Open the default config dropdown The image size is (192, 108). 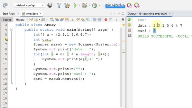point(29,5)
